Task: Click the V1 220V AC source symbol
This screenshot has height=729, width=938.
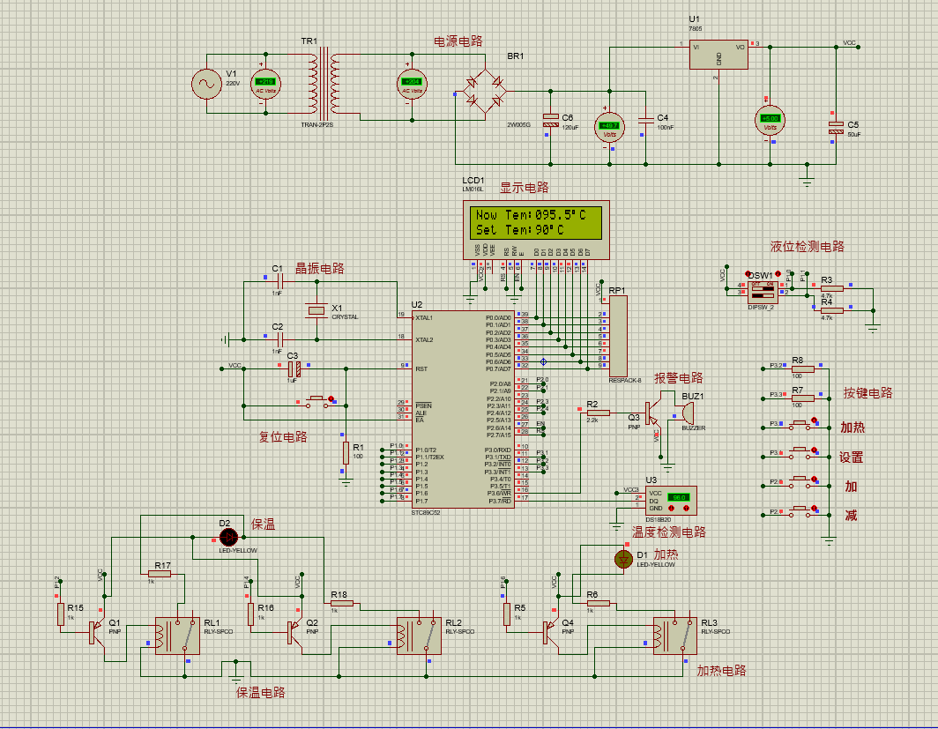Action: coord(210,84)
